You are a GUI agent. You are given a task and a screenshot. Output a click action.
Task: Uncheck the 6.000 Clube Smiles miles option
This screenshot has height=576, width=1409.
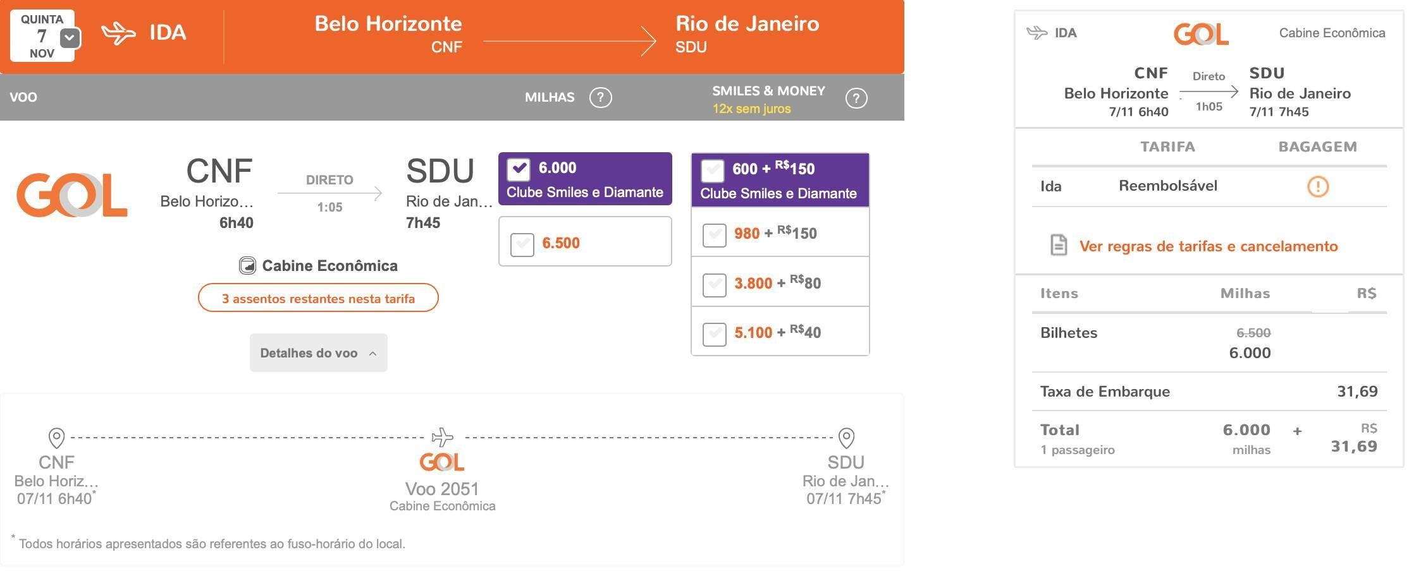coord(519,169)
